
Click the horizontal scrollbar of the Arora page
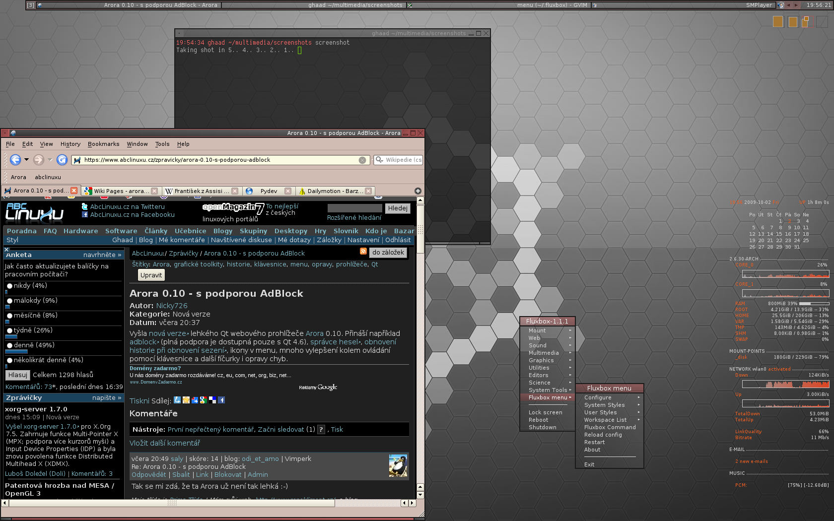[172, 503]
